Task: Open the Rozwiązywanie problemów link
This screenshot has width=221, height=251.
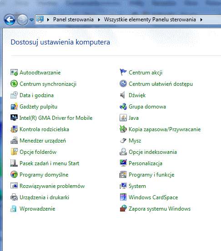Action: click(52, 186)
